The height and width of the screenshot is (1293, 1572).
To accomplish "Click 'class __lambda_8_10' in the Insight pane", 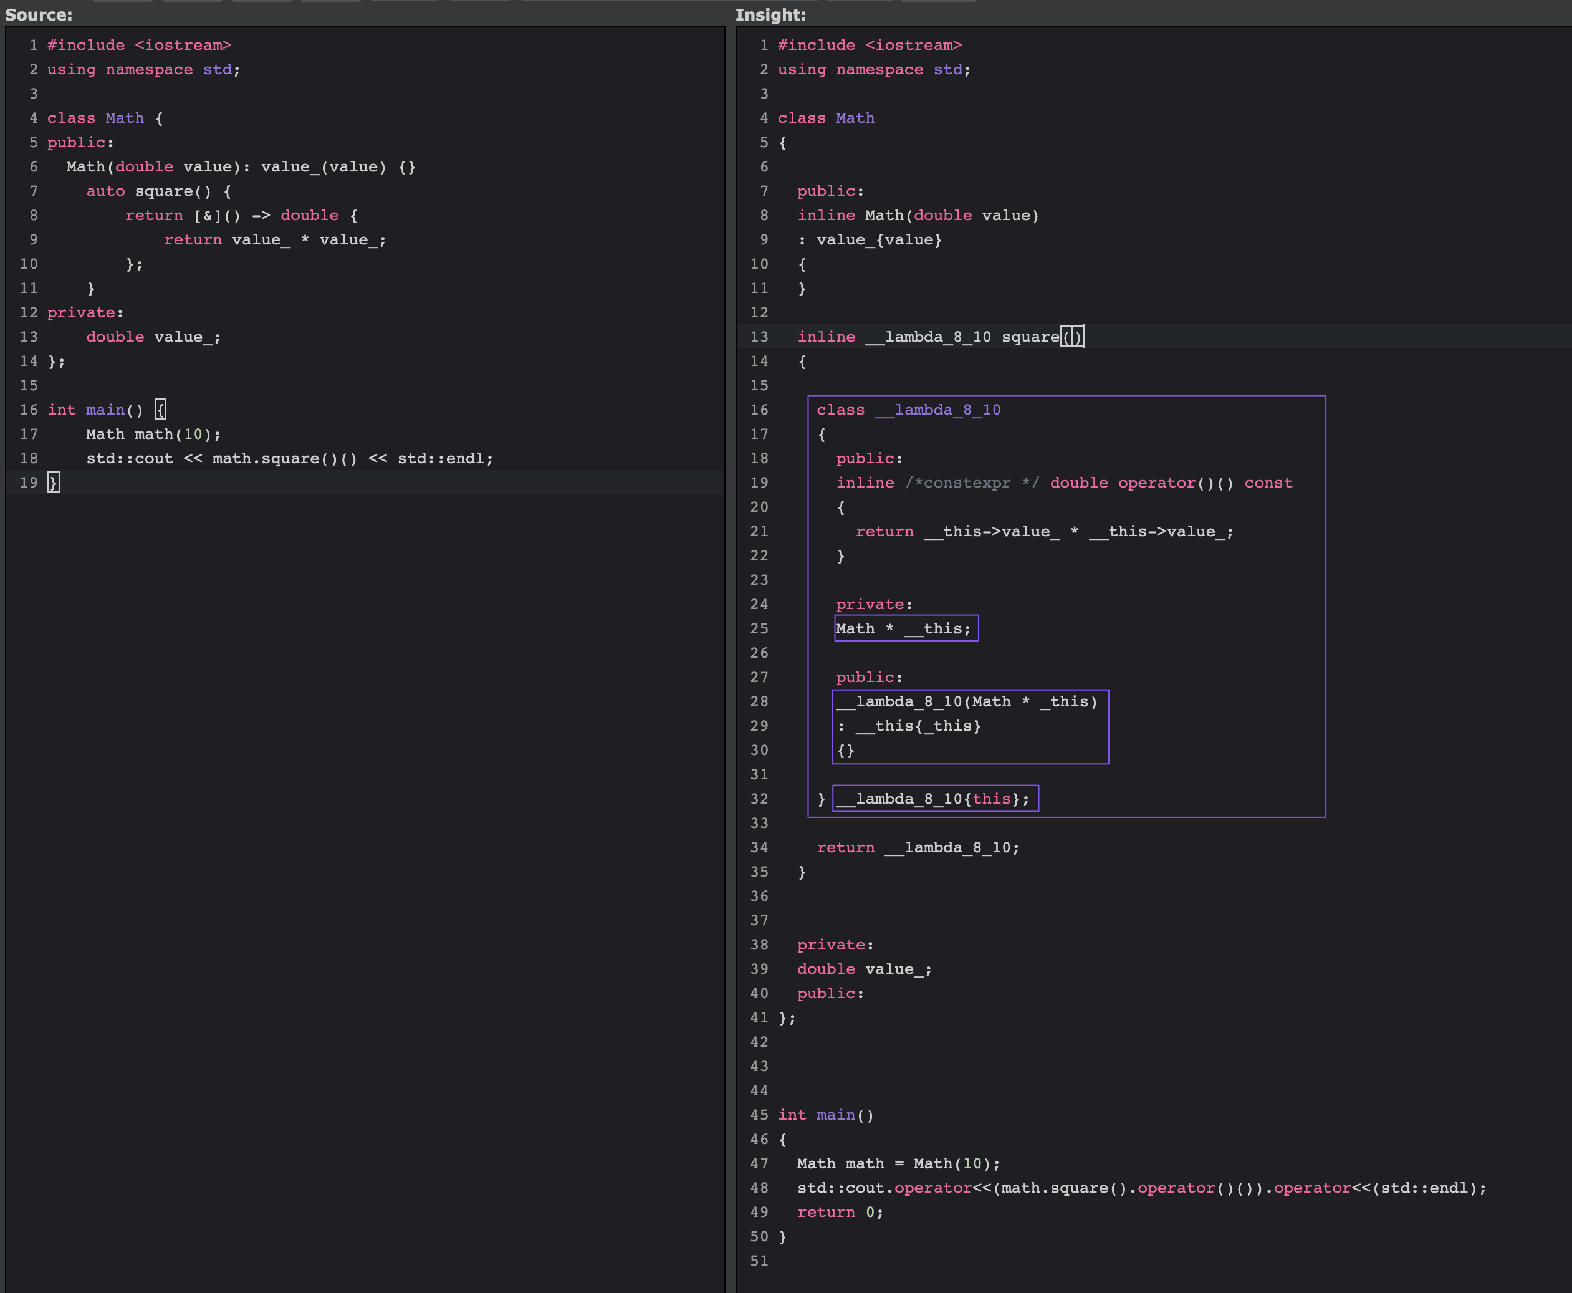I will [x=908, y=410].
